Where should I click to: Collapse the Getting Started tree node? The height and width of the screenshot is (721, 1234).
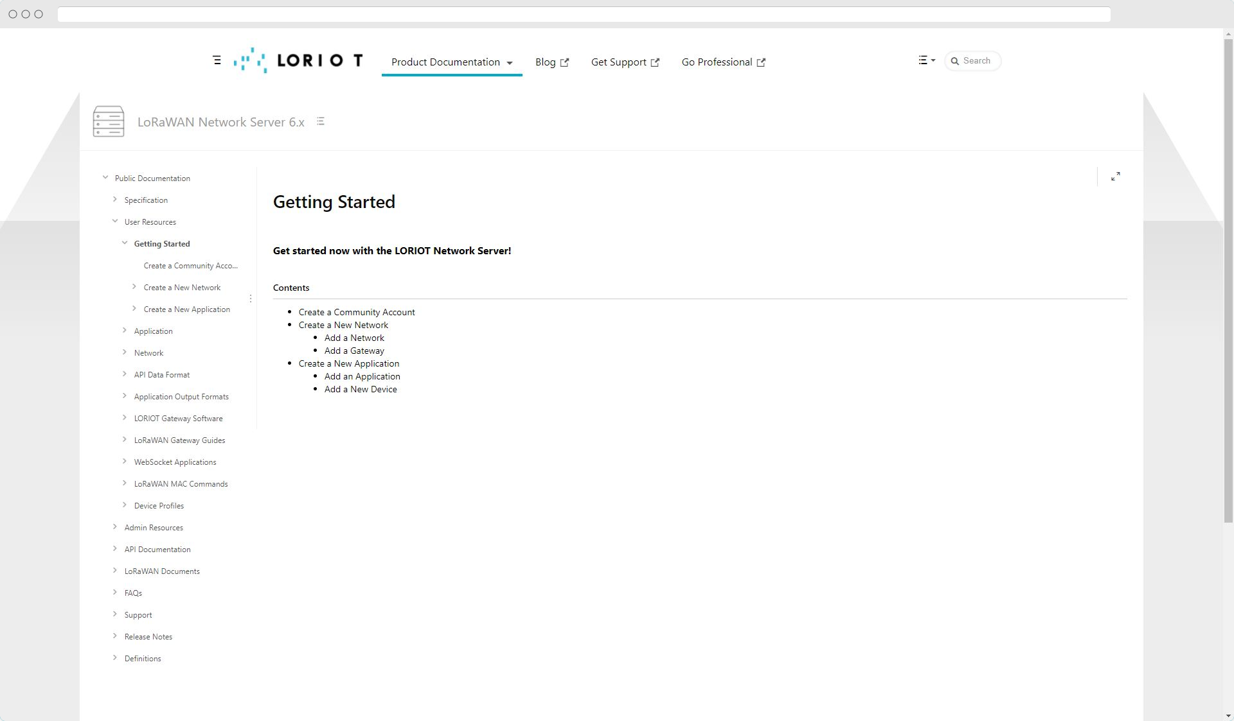(125, 243)
